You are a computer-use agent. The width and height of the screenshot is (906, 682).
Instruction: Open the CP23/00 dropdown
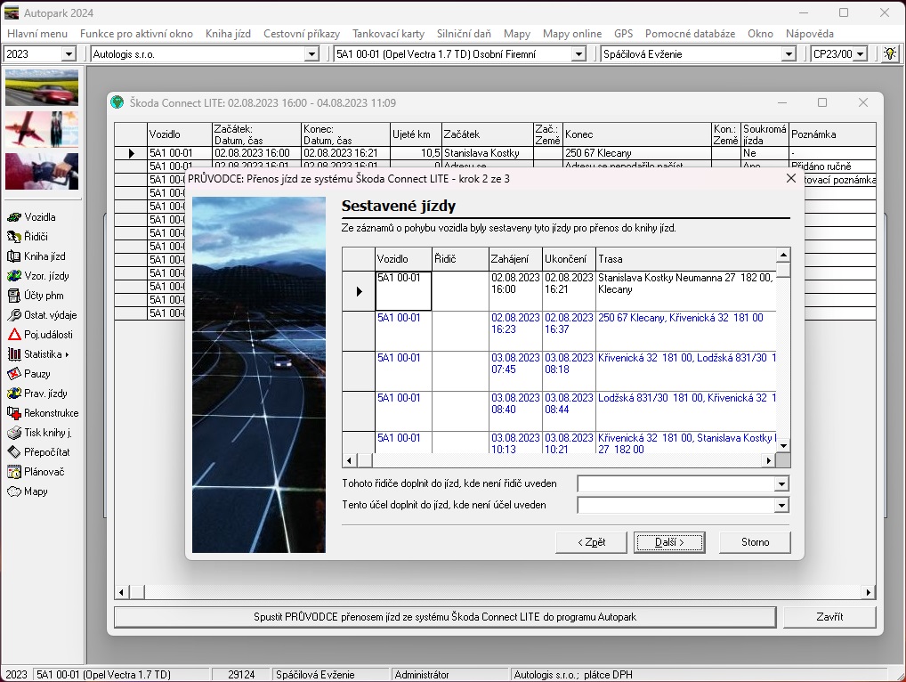(x=861, y=54)
